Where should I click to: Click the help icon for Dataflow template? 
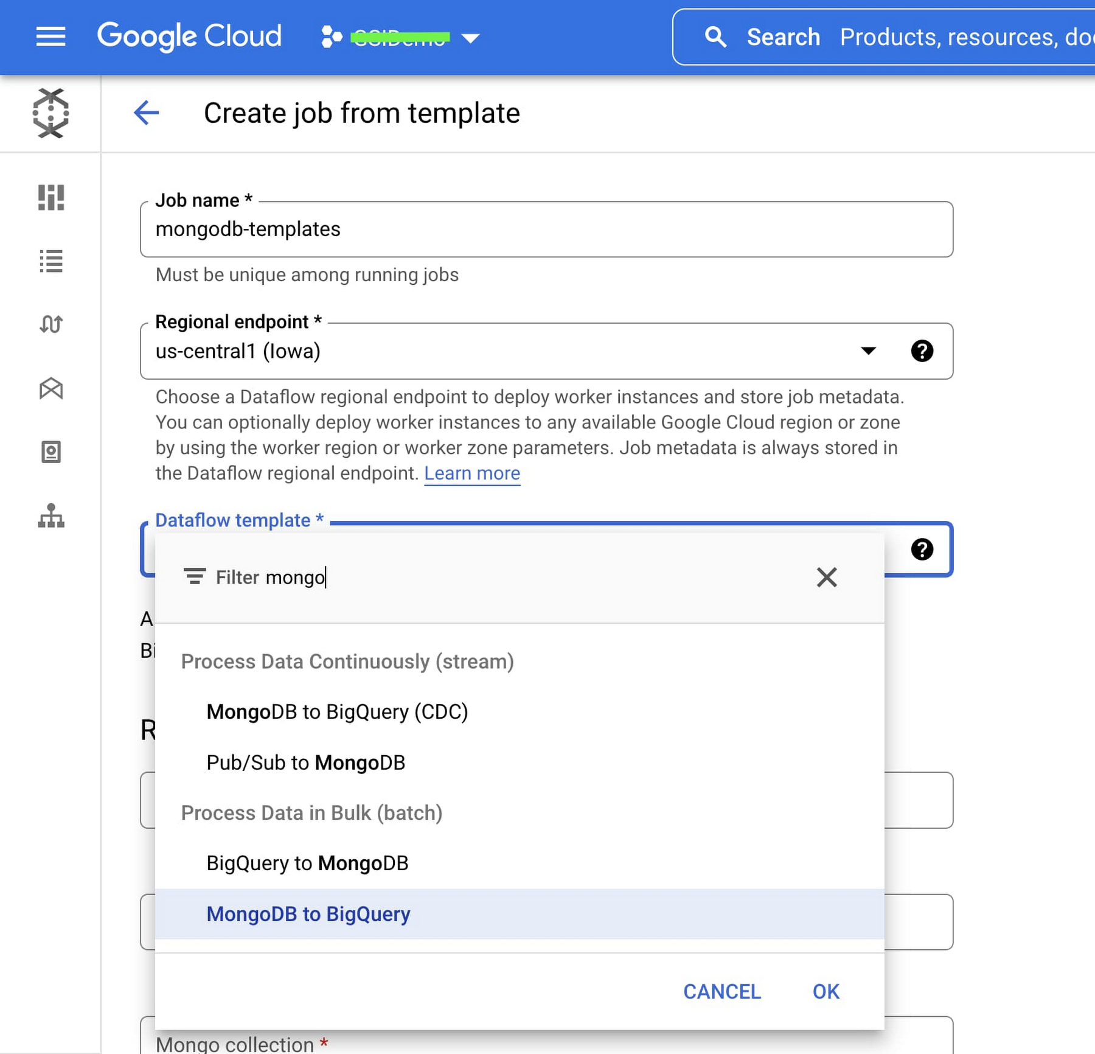point(922,550)
